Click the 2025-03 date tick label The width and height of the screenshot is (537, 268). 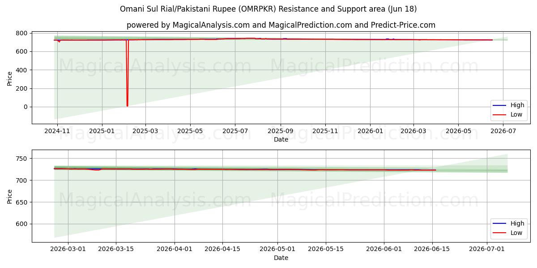click(x=145, y=131)
